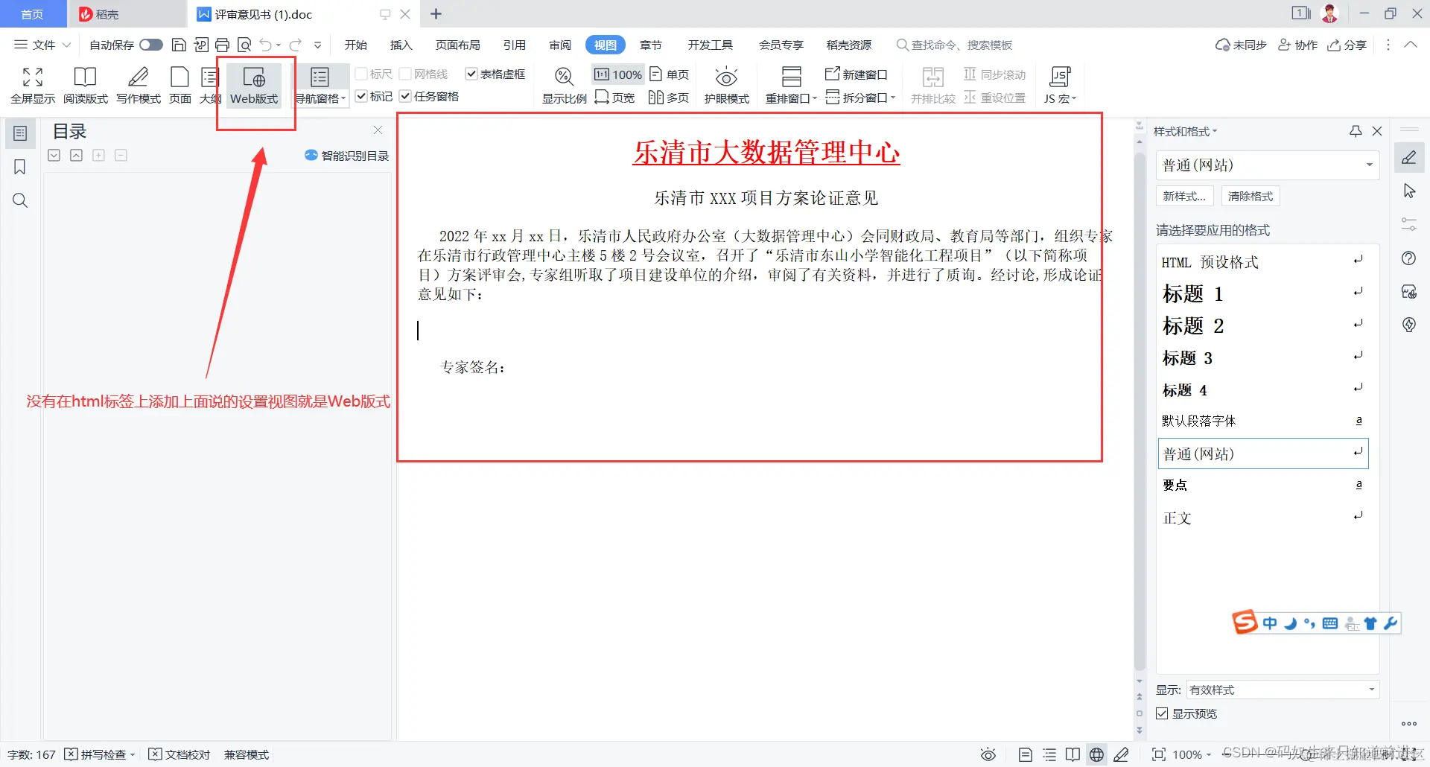Screen dimensions: 1430x767
Task: Open the bookmark panel in left sidebar
Action: [x=20, y=167]
